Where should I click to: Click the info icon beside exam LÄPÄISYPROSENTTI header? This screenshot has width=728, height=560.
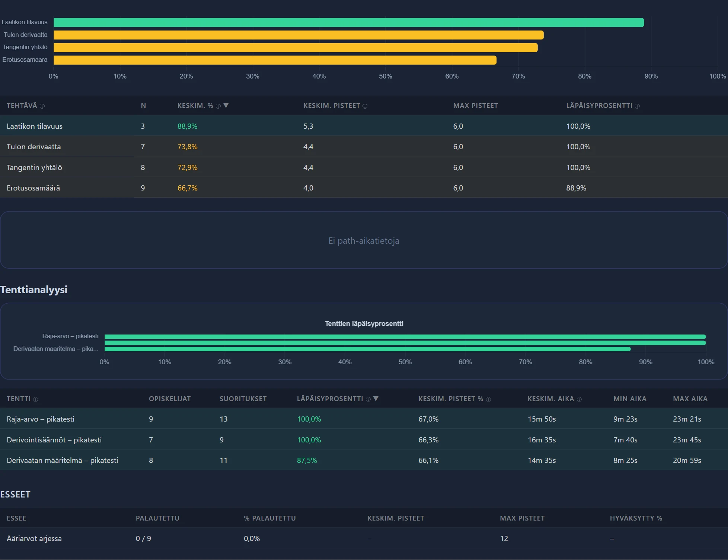pyautogui.click(x=368, y=399)
